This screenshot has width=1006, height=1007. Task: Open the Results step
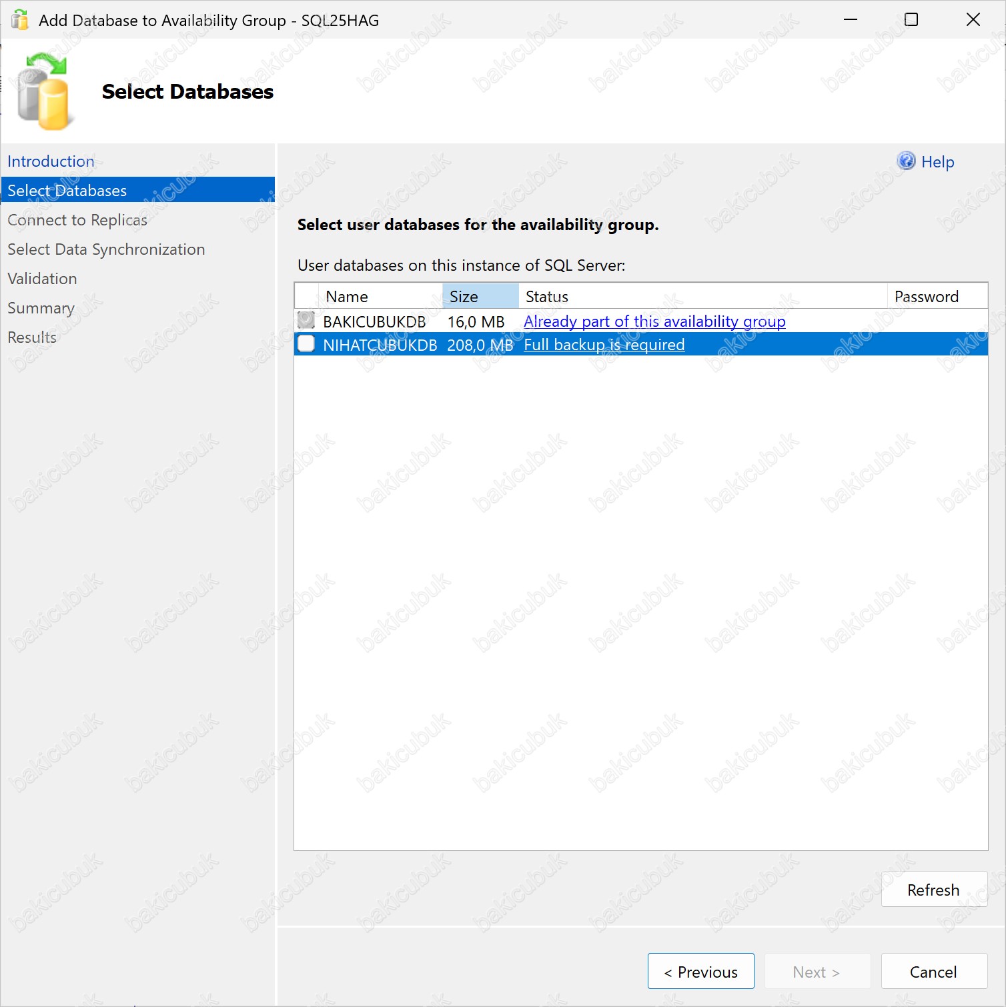point(32,337)
